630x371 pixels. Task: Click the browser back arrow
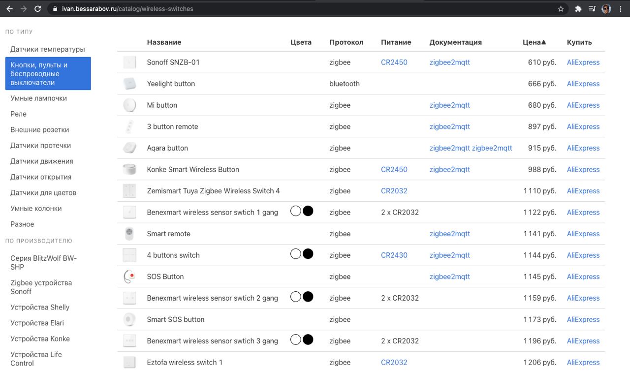9,9
